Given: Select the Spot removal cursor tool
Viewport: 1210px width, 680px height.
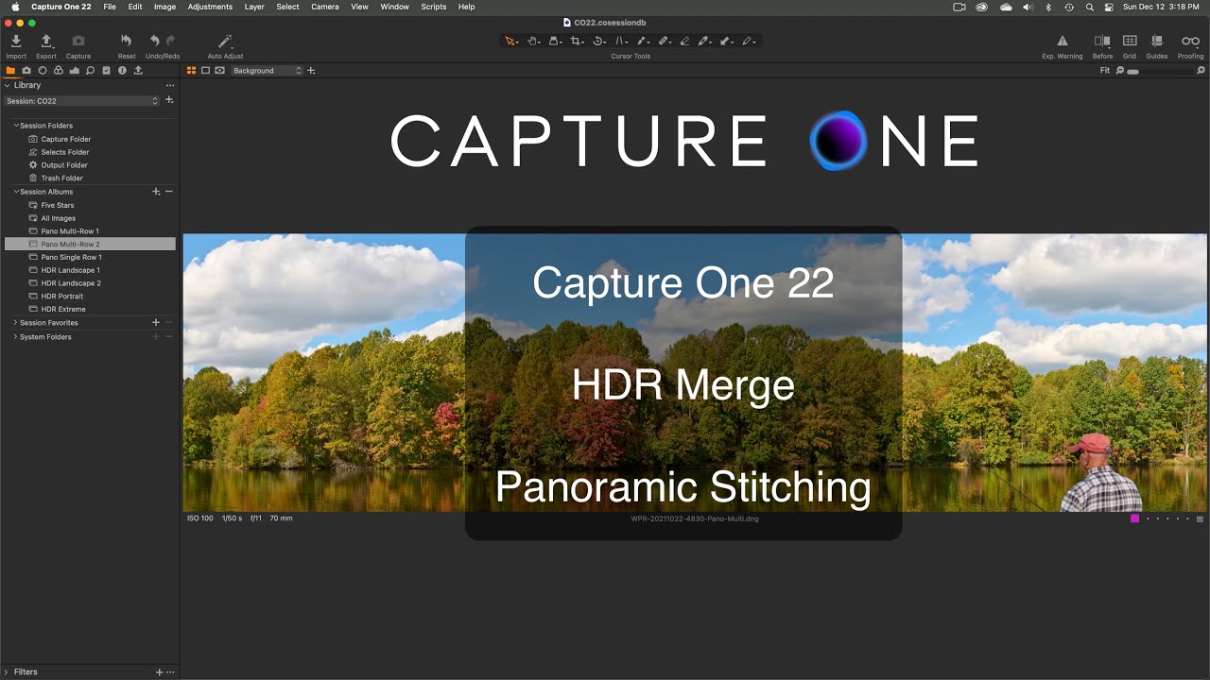Looking at the screenshot, I should click(x=642, y=41).
